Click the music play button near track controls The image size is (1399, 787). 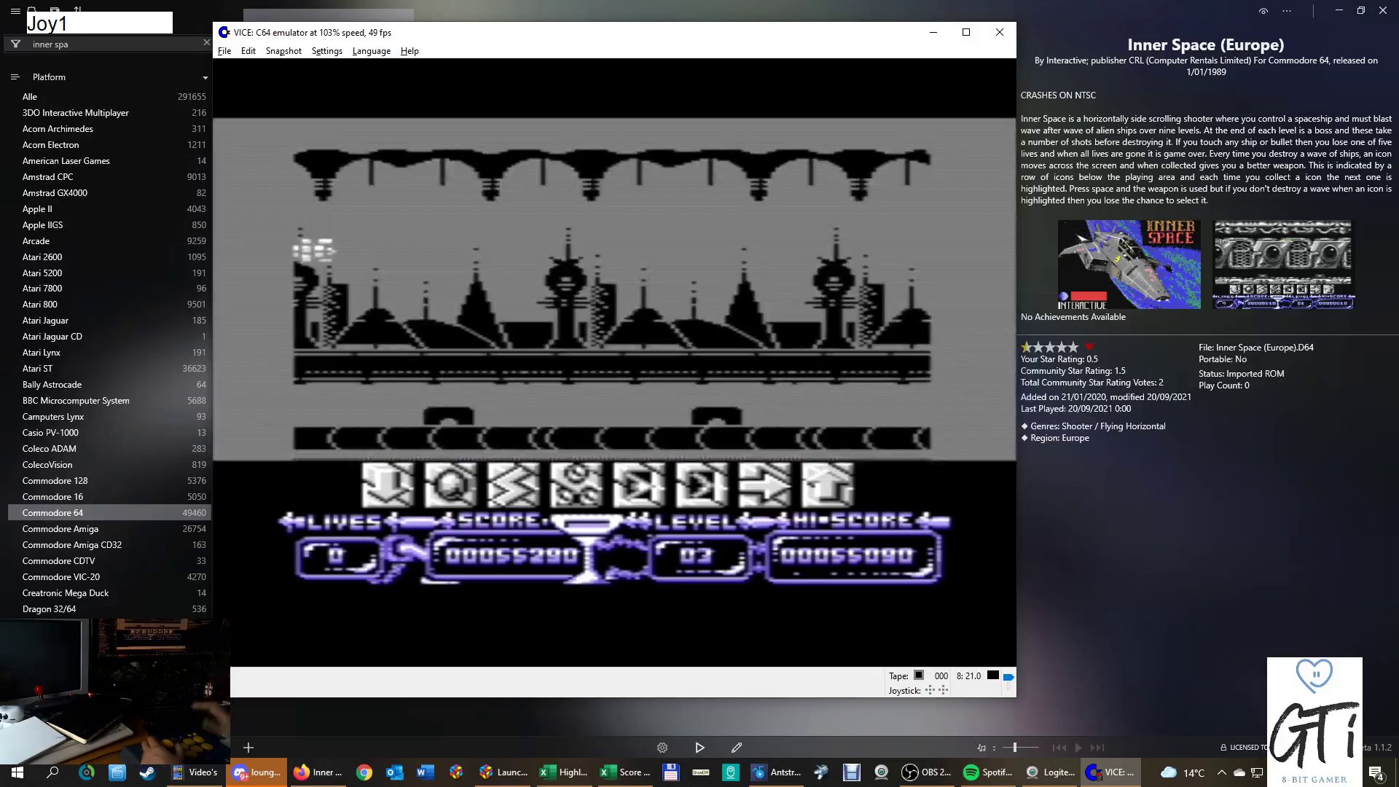[x=1078, y=748]
